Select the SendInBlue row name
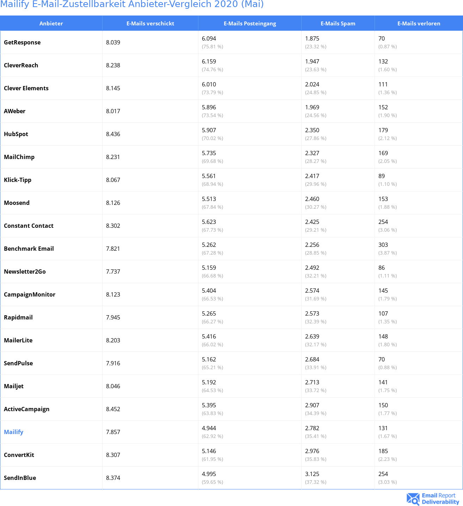Viewport: 463px width, 506px height. click(x=20, y=478)
